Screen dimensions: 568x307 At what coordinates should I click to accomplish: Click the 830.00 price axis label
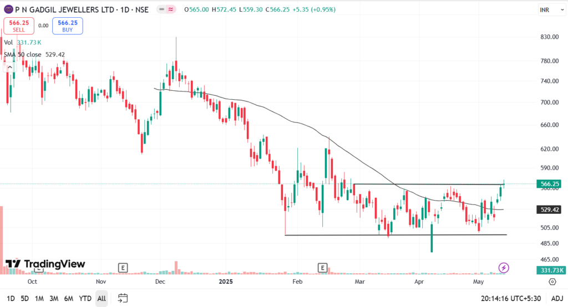click(x=550, y=37)
